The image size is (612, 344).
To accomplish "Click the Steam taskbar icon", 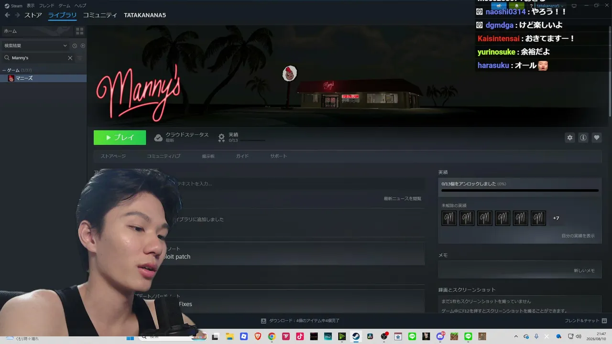I will point(356,336).
